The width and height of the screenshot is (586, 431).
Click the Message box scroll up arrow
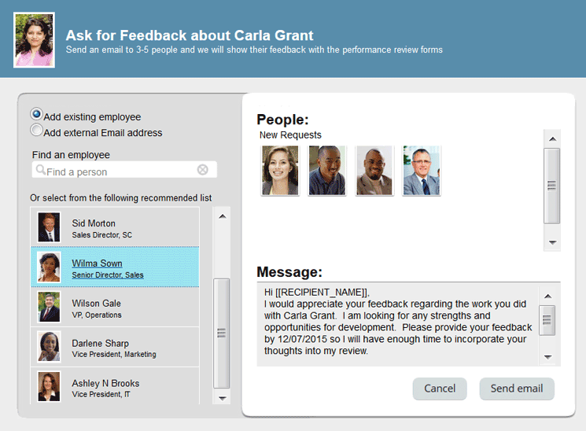[x=547, y=294]
